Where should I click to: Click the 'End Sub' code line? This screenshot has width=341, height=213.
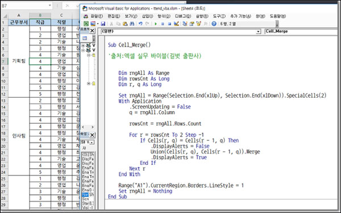pyautogui.click(x=118, y=197)
